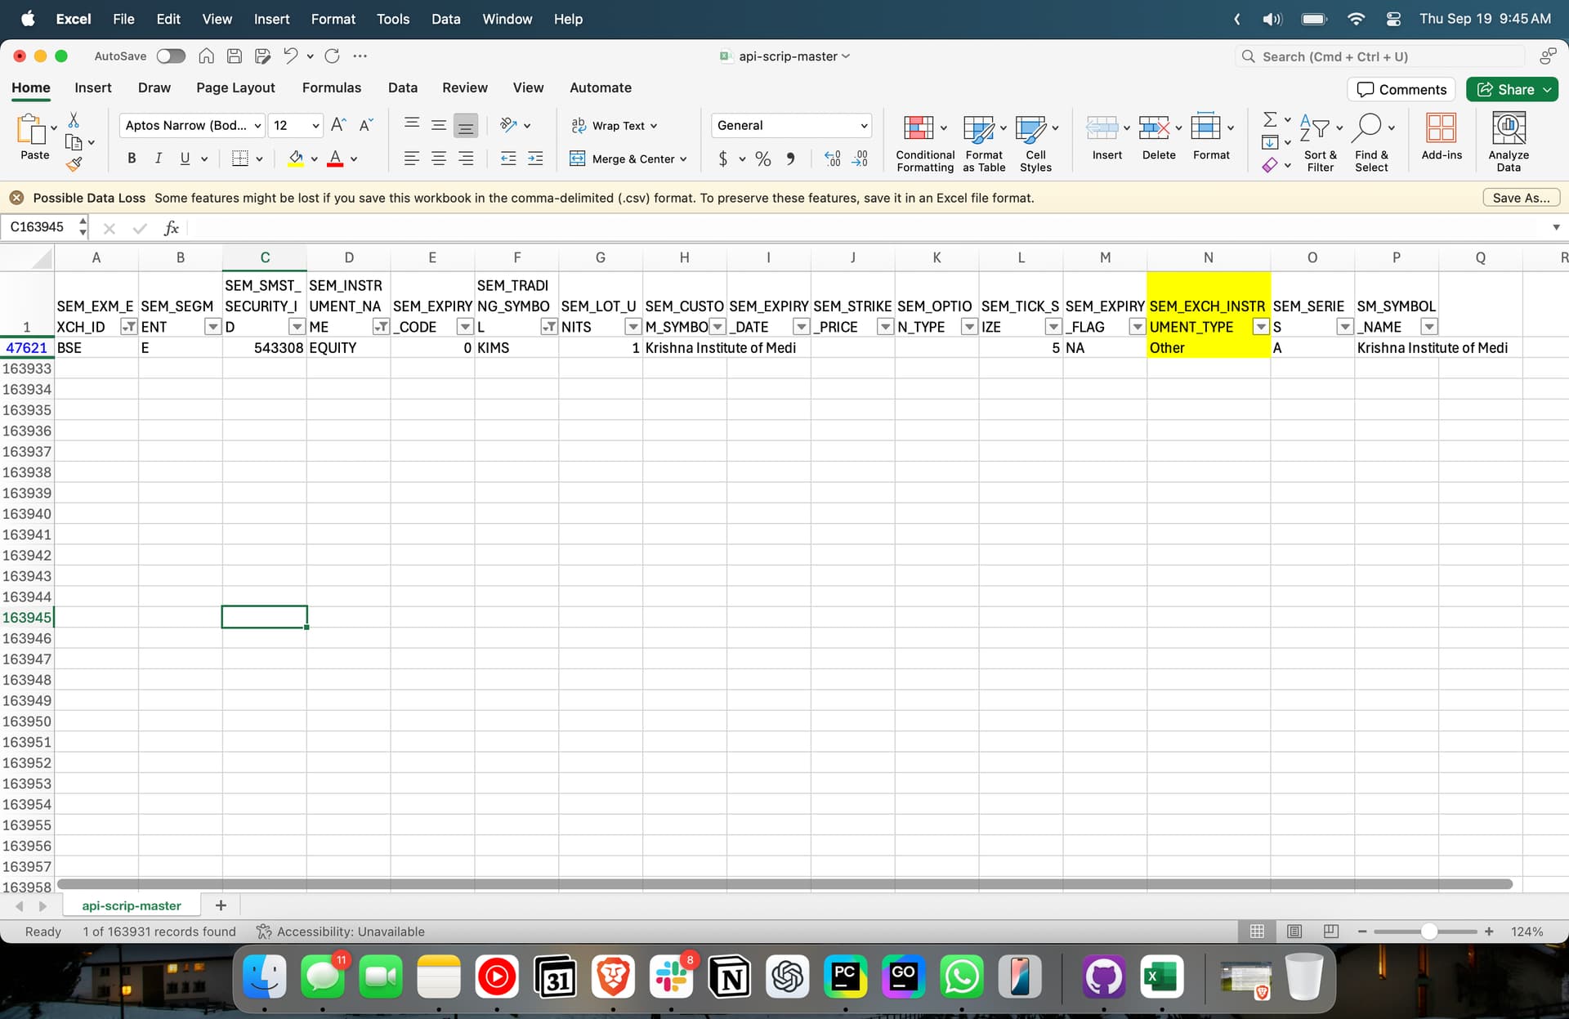
Task: Toggle Bottom Align vertical alignment
Action: pos(466,125)
